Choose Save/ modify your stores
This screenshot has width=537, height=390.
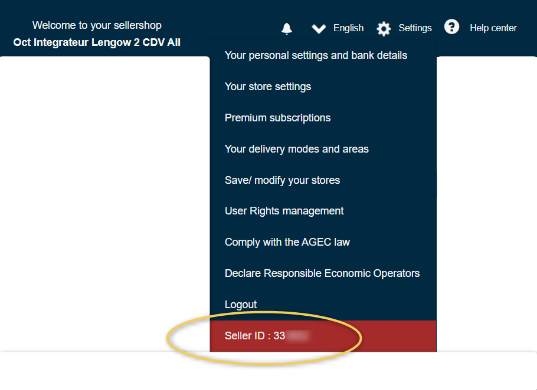(282, 180)
